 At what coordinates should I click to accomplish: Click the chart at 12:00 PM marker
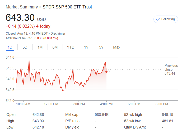pyautogui.click(x=51, y=104)
